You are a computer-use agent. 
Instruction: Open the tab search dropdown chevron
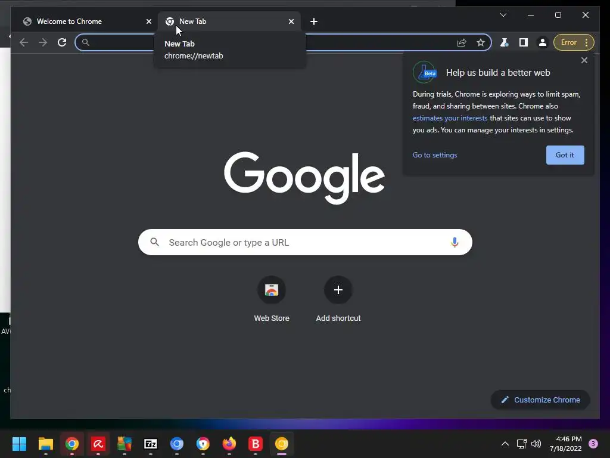click(x=503, y=15)
